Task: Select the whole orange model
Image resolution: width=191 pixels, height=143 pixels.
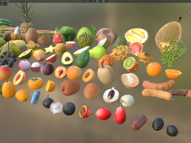Action: coord(154,69)
